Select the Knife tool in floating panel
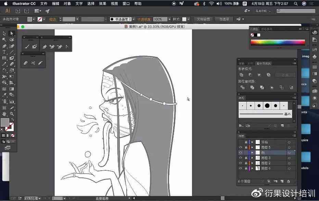 (40, 63)
